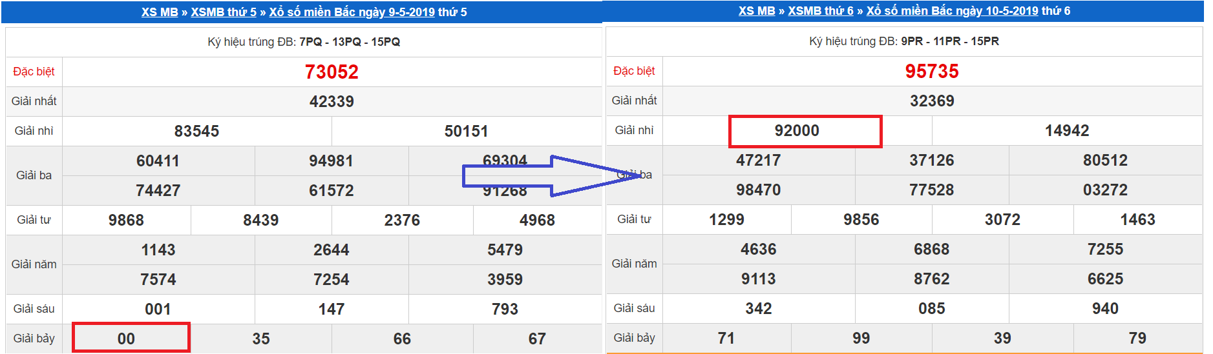Image resolution: width=1213 pixels, height=354 pixels.
Task: Open XS MB link in the 10-5-2019 header
Action: point(757,11)
